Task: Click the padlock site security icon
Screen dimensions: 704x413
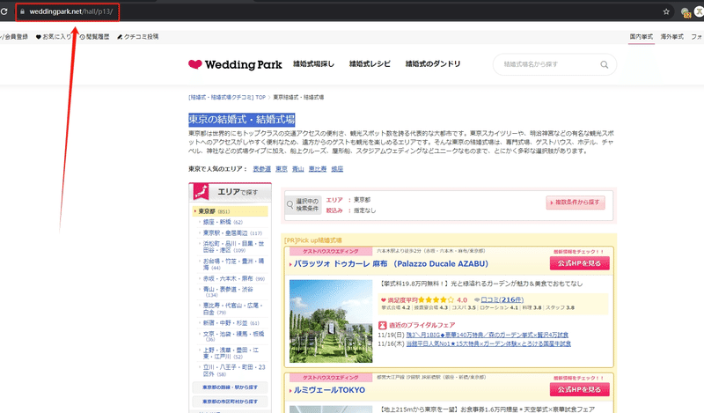Action: (23, 11)
